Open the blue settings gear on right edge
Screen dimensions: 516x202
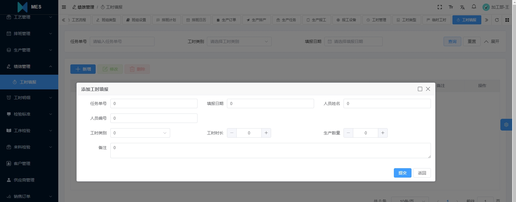pyautogui.click(x=506, y=125)
